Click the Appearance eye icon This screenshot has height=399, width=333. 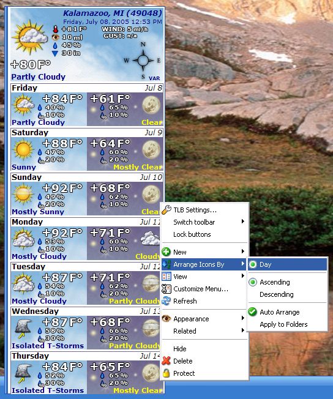click(x=166, y=319)
